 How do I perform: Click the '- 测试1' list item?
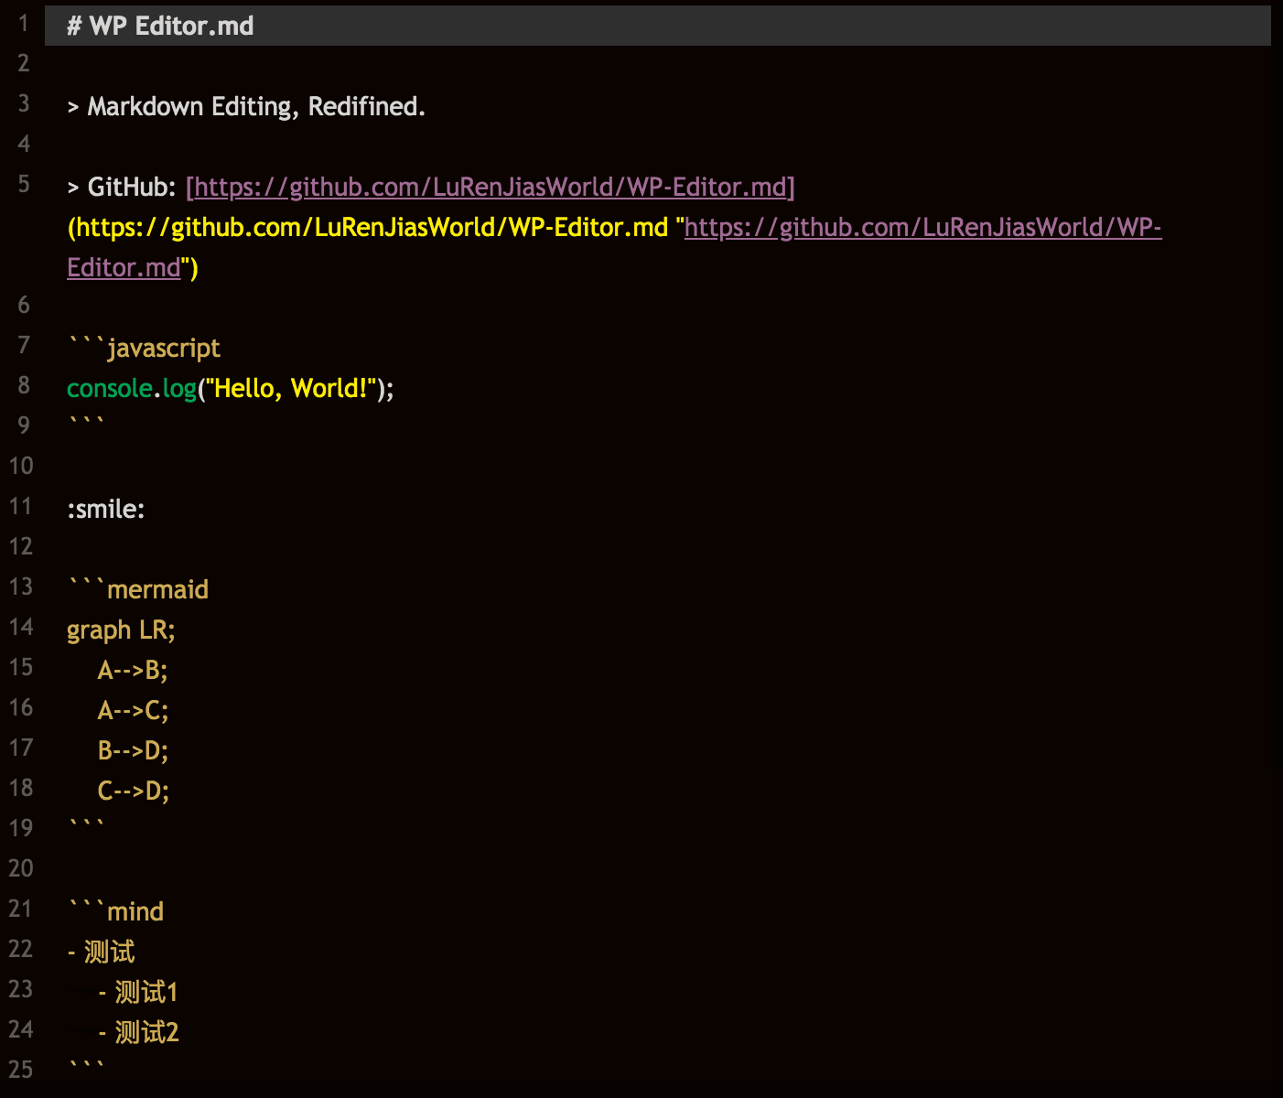[x=137, y=993]
